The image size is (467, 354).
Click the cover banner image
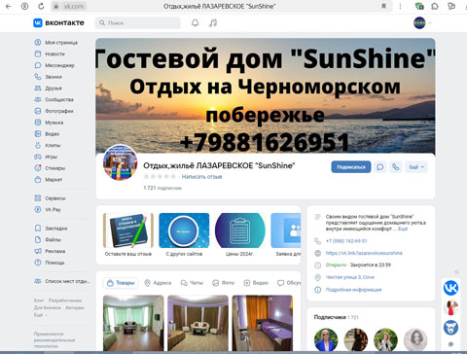pyautogui.click(x=266, y=95)
